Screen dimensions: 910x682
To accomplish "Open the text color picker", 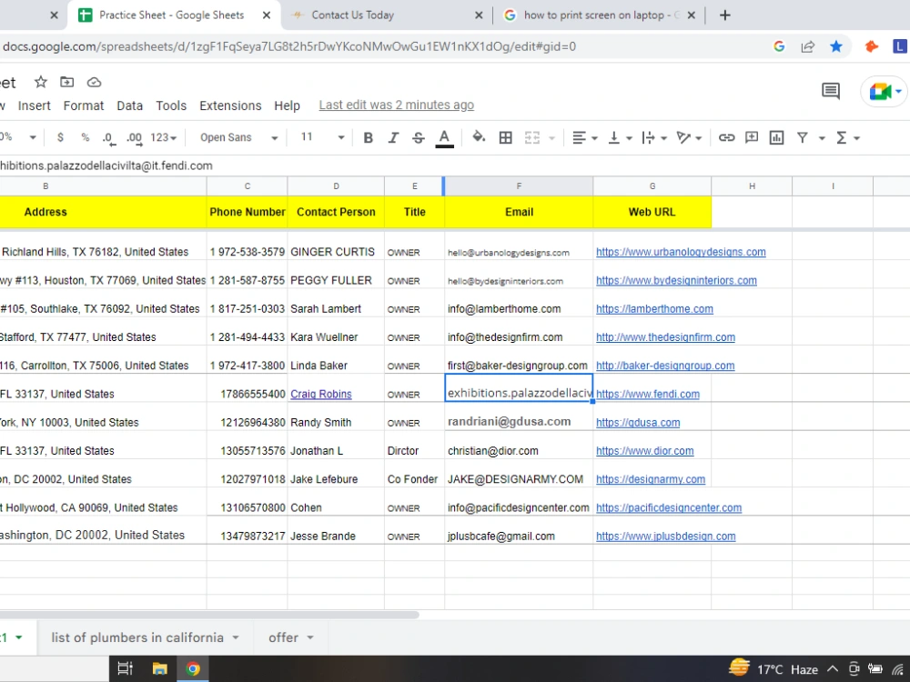I will 444,138.
